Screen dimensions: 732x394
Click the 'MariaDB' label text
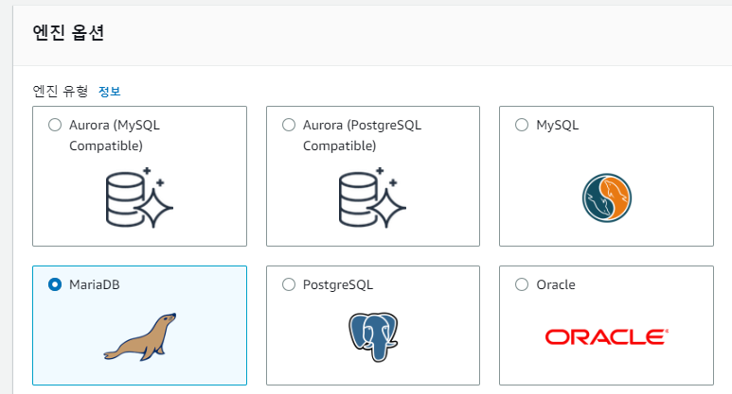point(95,284)
